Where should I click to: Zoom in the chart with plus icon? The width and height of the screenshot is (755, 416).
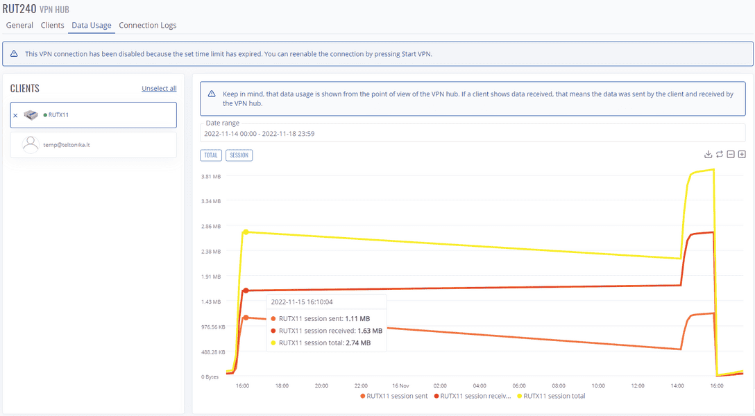tap(742, 154)
